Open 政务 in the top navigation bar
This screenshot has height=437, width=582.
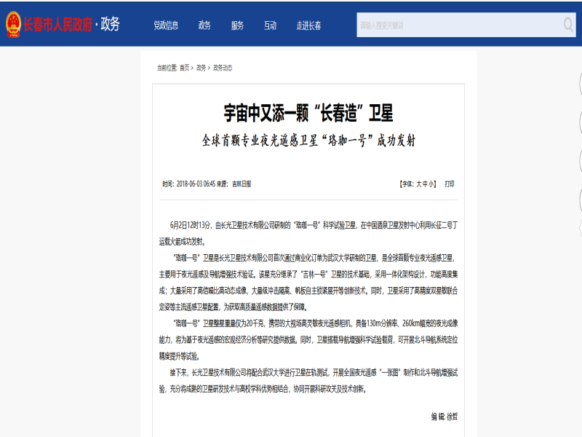[x=204, y=25]
